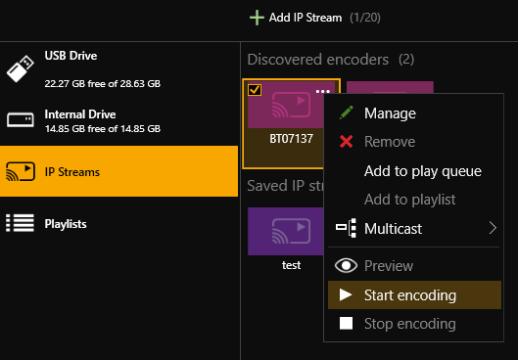Open the Playlists list icon
Viewport: 518px width, 360px height.
(20, 223)
